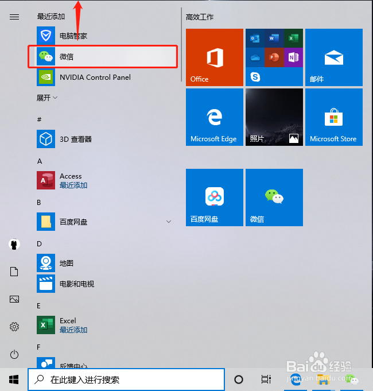This screenshot has height=391, width=373.
Task: Click the letter A group header
Action: tap(40, 161)
